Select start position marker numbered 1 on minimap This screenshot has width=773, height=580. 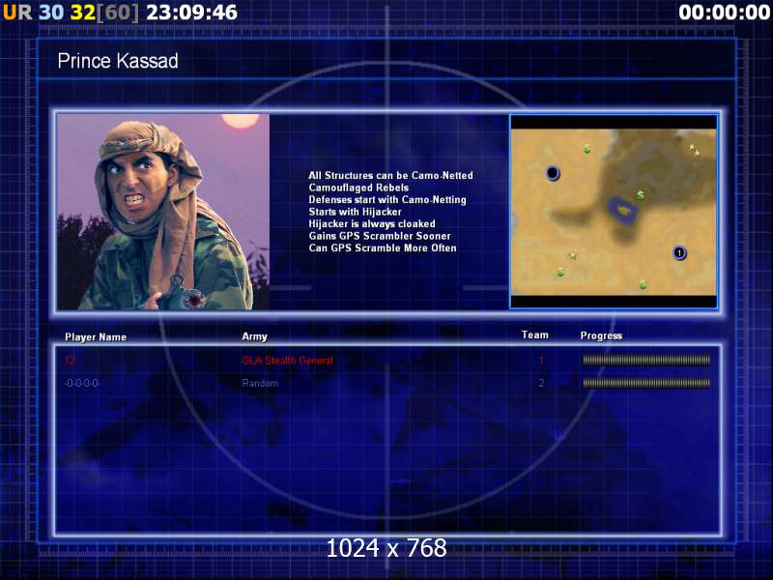pos(679,253)
